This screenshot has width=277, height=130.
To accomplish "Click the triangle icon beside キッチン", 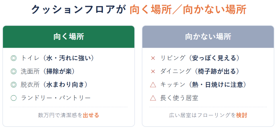I will coord(153,85).
